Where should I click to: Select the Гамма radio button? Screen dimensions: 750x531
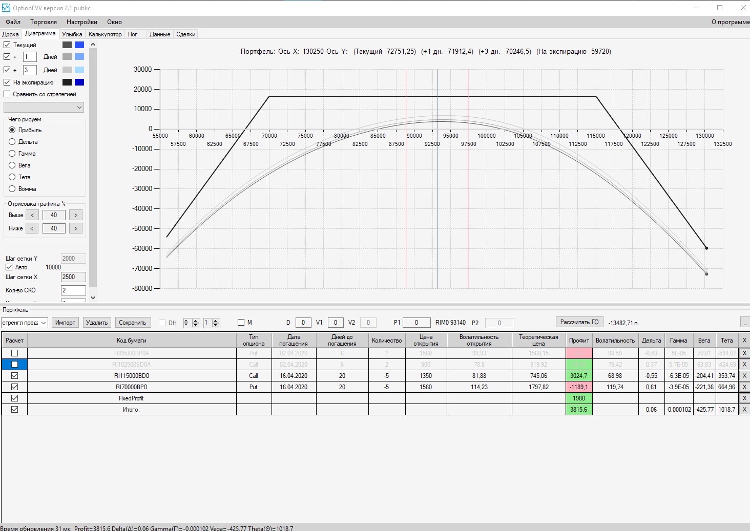tap(12, 154)
